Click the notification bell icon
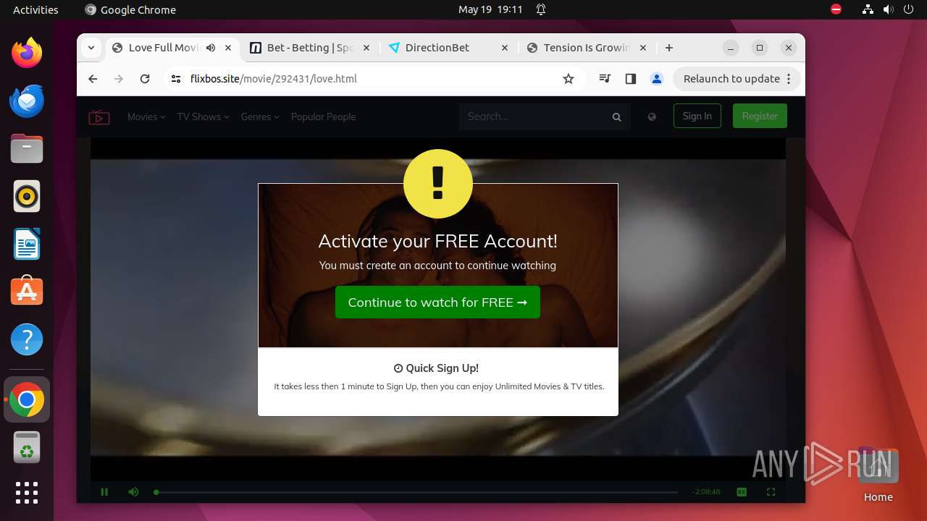The height and width of the screenshot is (521, 927). (x=541, y=9)
